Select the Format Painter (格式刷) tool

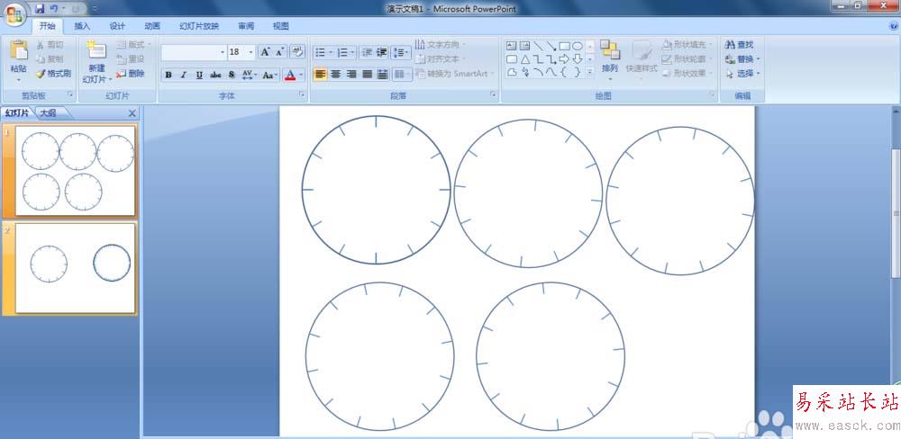(53, 74)
